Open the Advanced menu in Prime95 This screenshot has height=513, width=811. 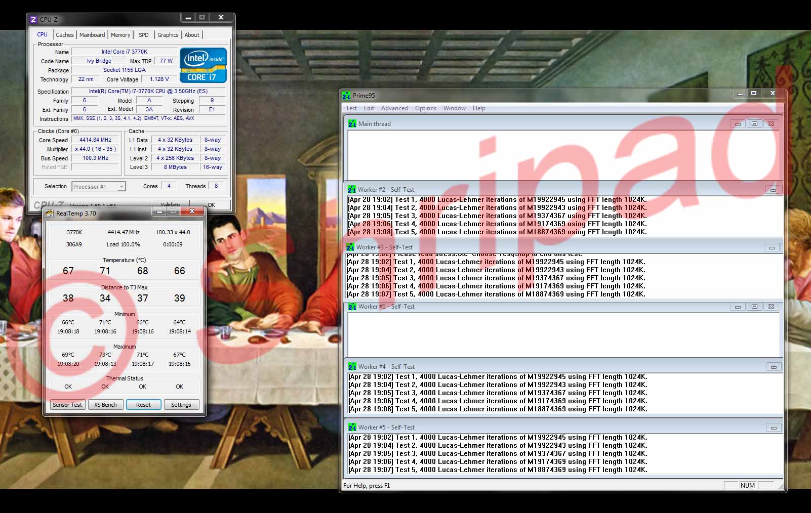(x=394, y=108)
